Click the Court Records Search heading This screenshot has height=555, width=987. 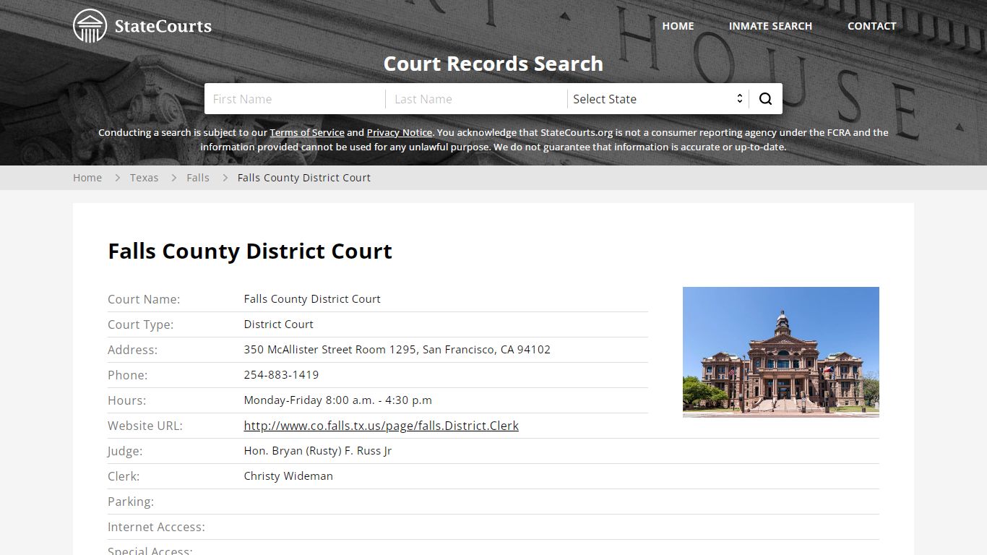(493, 64)
